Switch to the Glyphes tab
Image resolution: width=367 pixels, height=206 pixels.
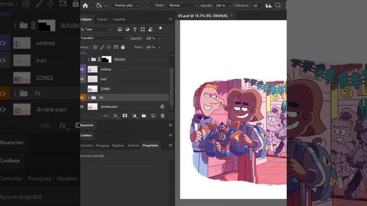coord(118,145)
